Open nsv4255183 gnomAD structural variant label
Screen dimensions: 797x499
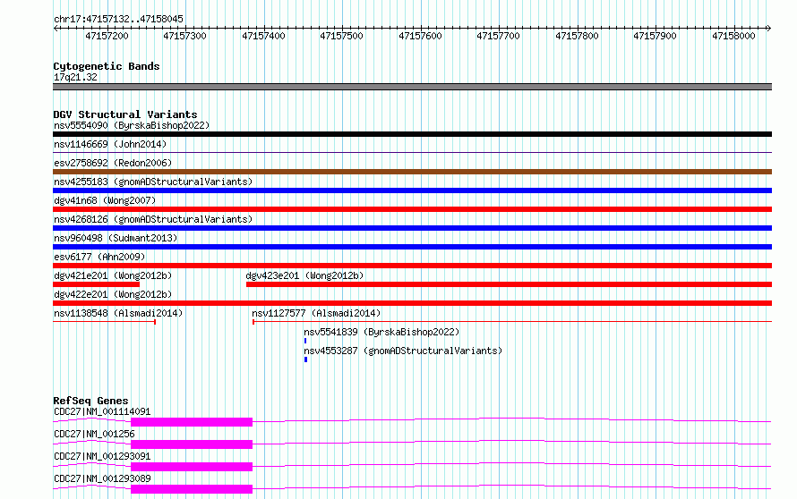pos(153,182)
